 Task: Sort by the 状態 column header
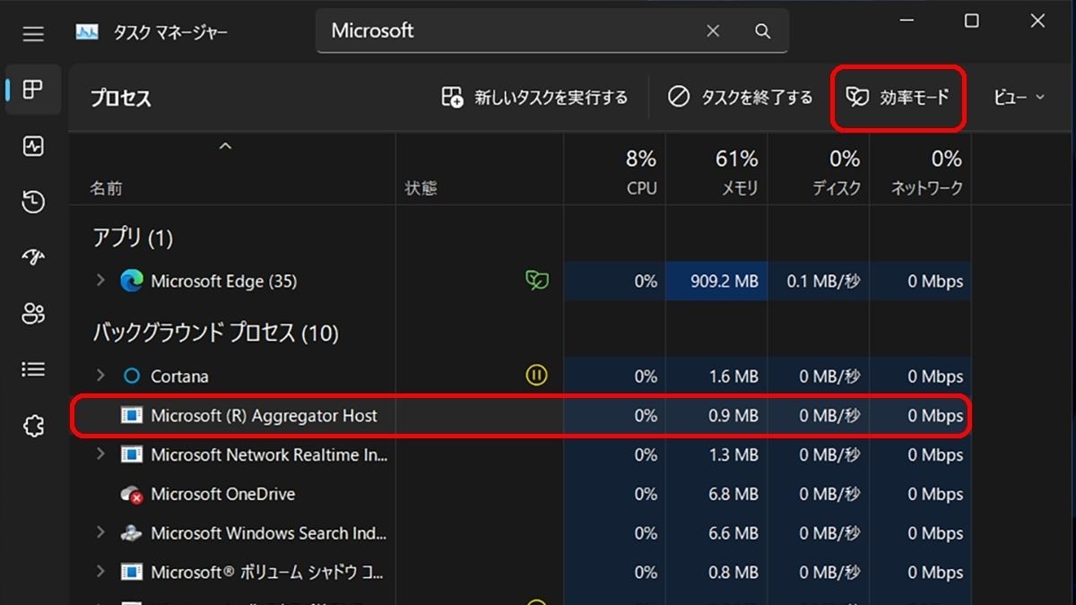pyautogui.click(x=421, y=188)
